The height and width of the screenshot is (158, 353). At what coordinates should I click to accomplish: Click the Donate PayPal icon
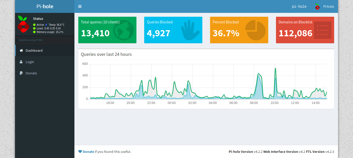coord(21,73)
